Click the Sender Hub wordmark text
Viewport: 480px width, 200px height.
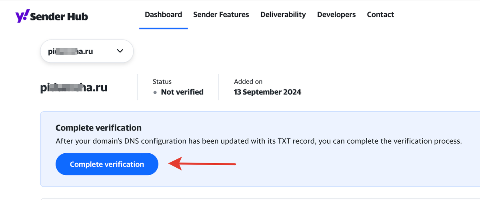point(59,17)
